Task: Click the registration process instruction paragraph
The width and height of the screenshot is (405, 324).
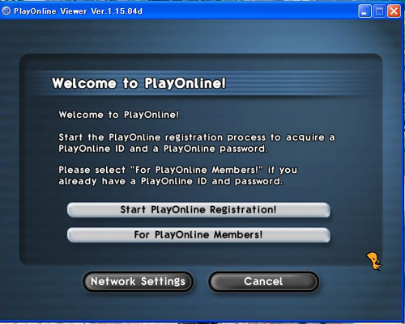Action: coord(197,143)
